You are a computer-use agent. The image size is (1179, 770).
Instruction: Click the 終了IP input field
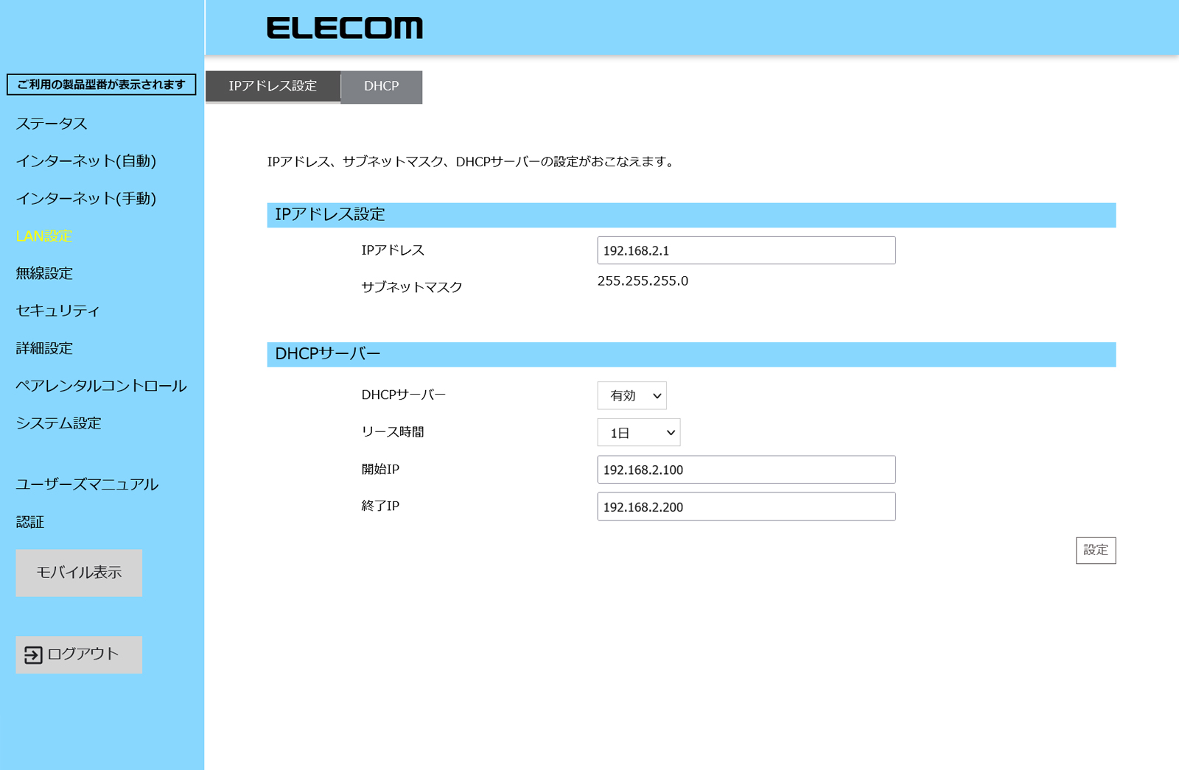click(x=746, y=506)
